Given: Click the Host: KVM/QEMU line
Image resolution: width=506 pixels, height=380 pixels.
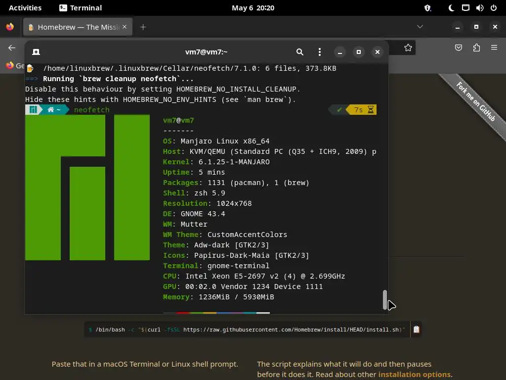Looking at the screenshot, I should pos(269,151).
